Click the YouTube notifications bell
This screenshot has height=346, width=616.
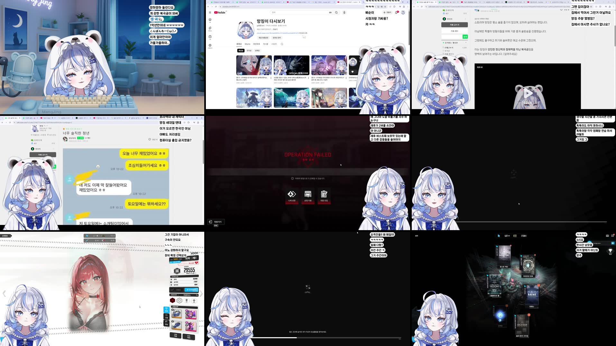tap(396, 13)
